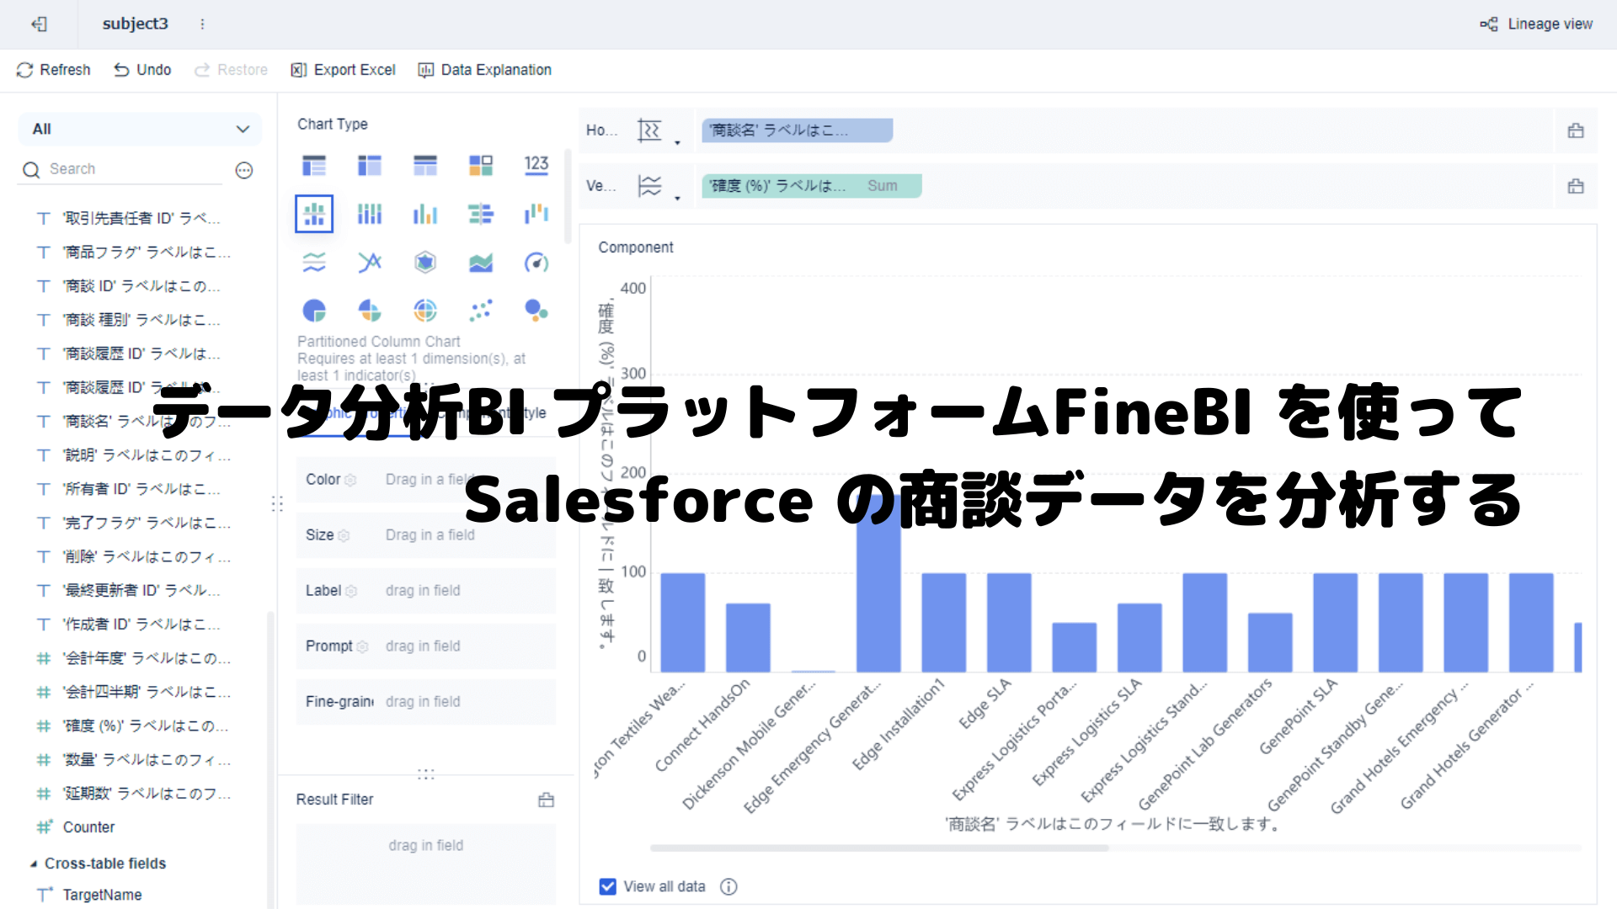
Task: Choose the gauge chart type icon
Action: tap(536, 263)
